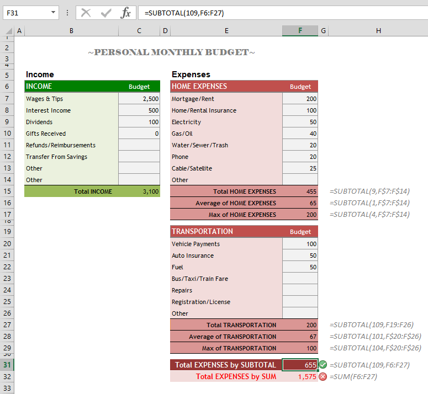Click the Auto Insurance label
This screenshot has width=428, height=394.
pos(193,255)
